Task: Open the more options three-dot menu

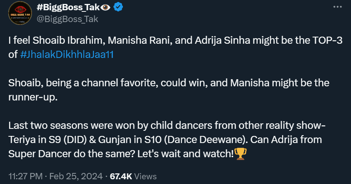Action: pos(337,7)
